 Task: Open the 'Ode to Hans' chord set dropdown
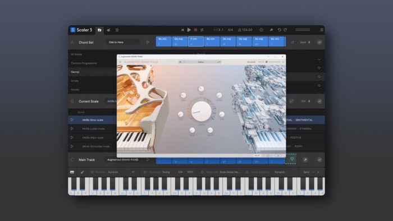click(122, 42)
